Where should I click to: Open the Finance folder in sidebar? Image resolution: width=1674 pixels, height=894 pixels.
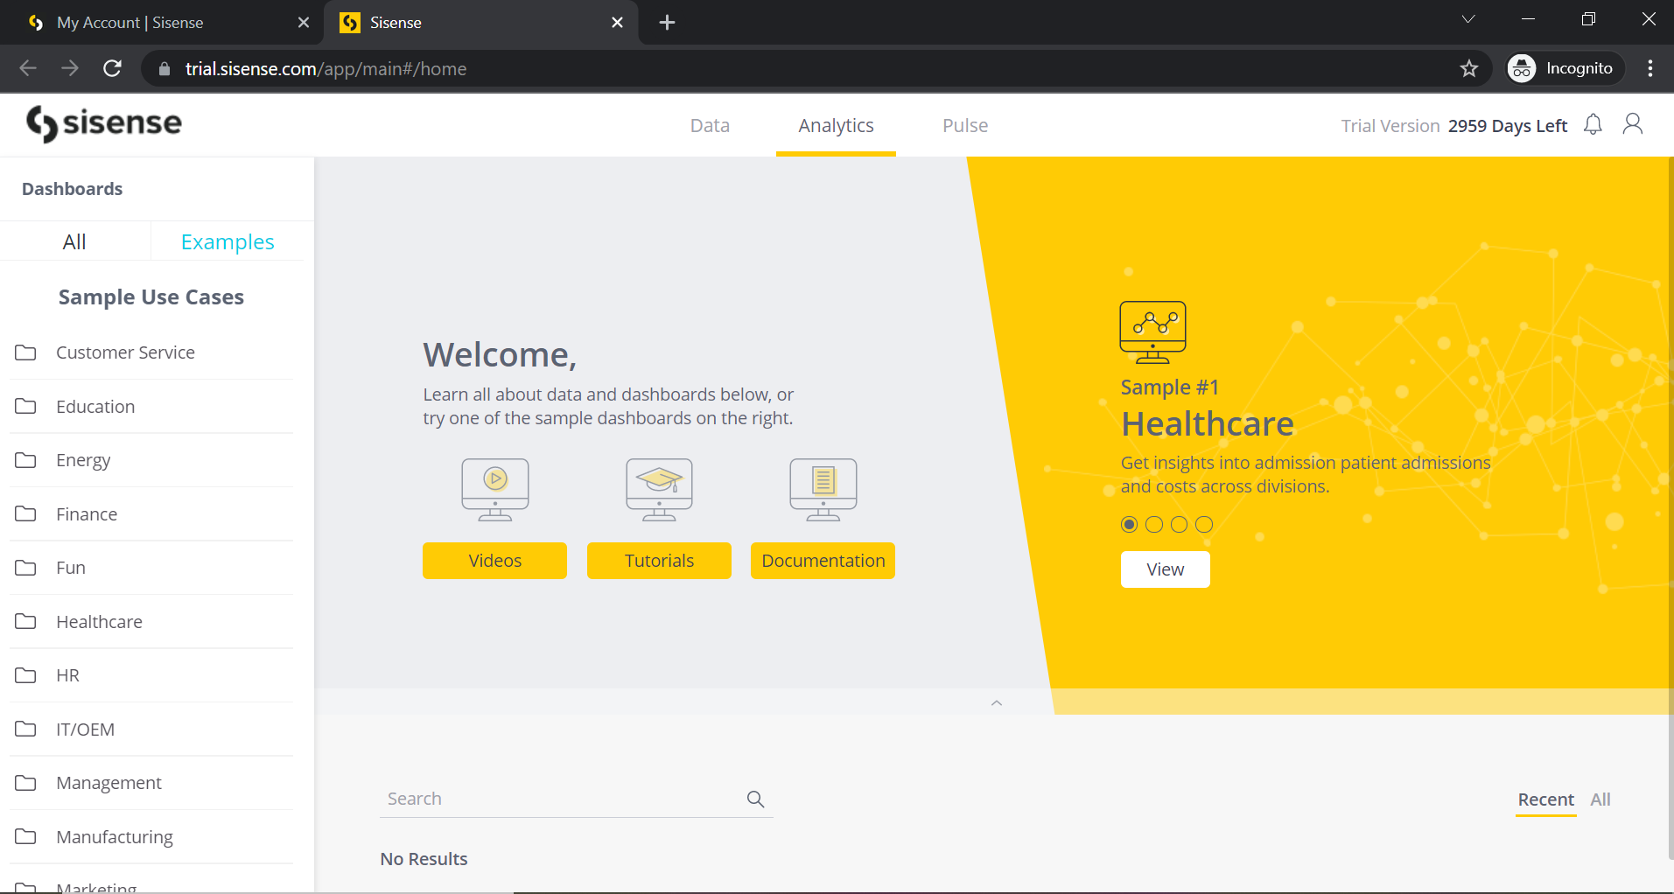point(87,514)
